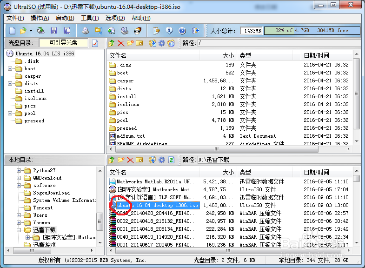This screenshot has width=365, height=268.
Task: Click New Folder icon in disc pane toolbar
Action: (x=130, y=43)
